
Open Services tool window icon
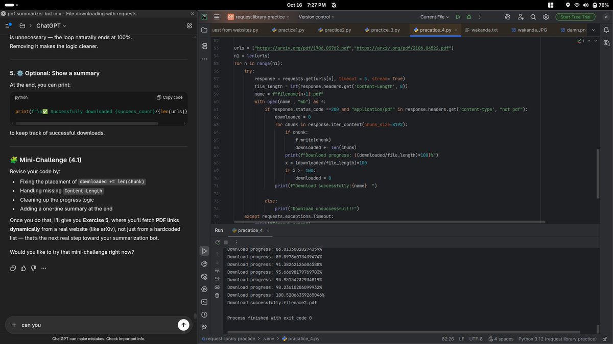(x=204, y=289)
